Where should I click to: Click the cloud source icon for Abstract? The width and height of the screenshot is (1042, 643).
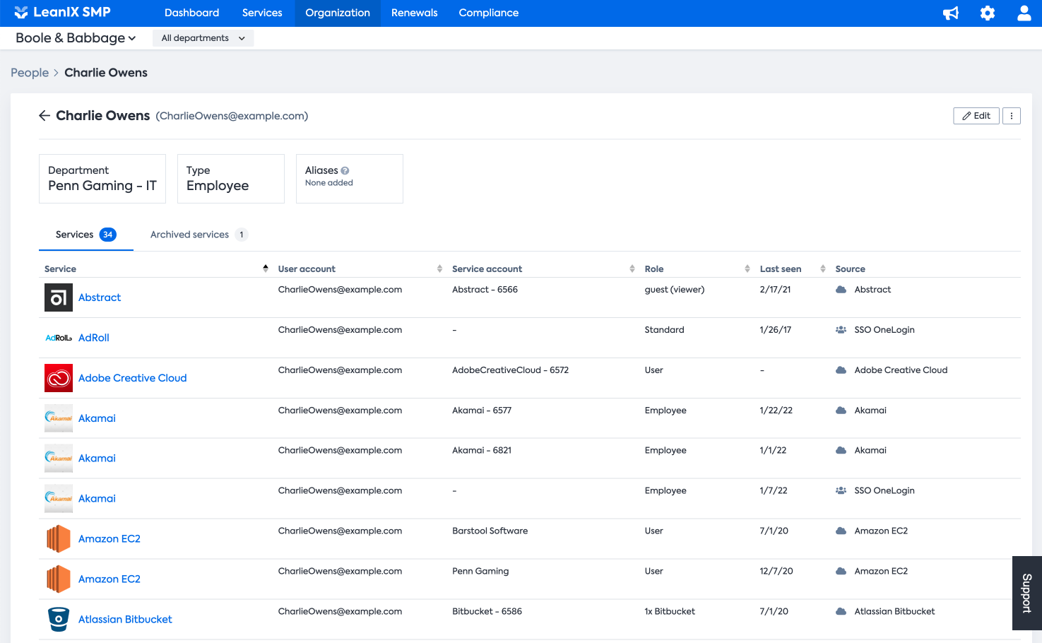coord(841,290)
